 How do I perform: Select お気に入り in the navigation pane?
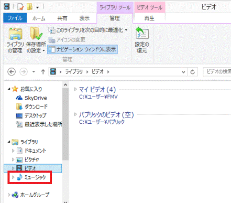click(31, 89)
